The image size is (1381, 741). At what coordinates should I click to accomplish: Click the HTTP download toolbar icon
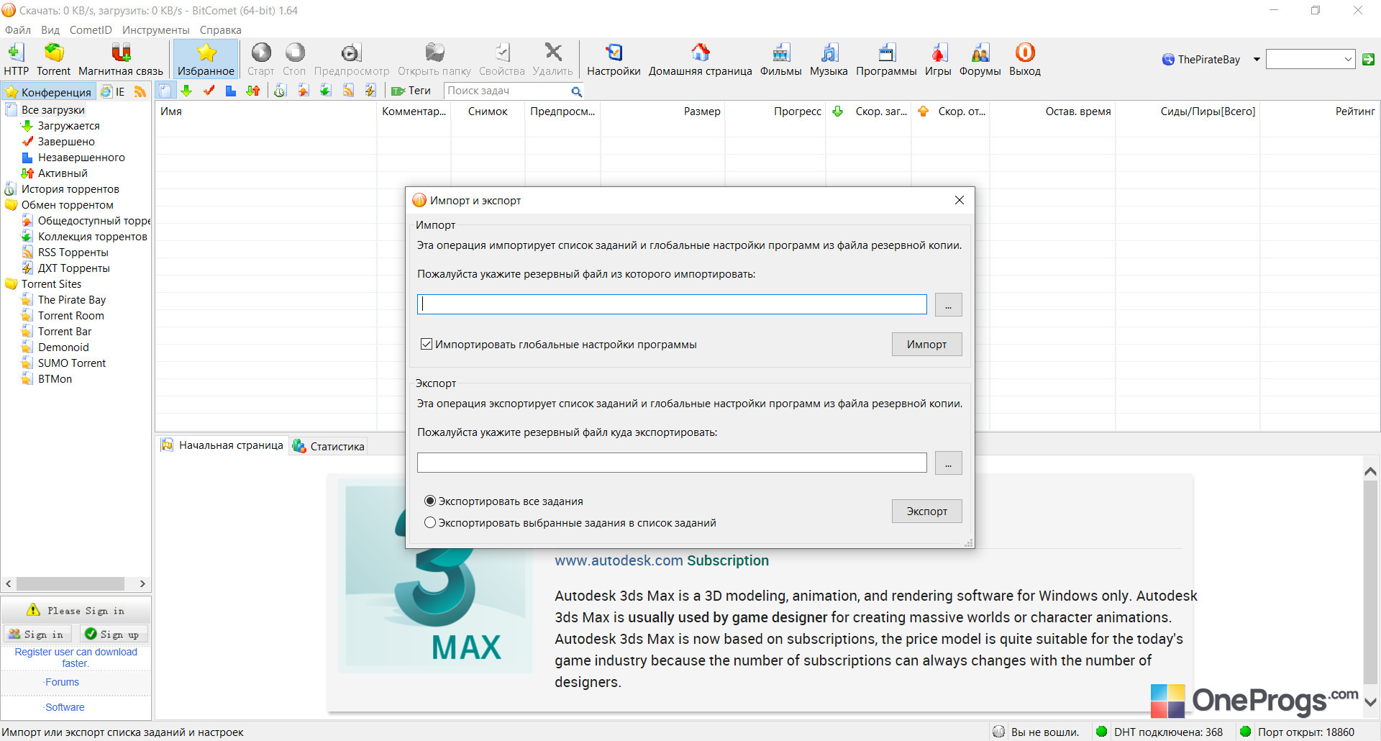click(16, 59)
